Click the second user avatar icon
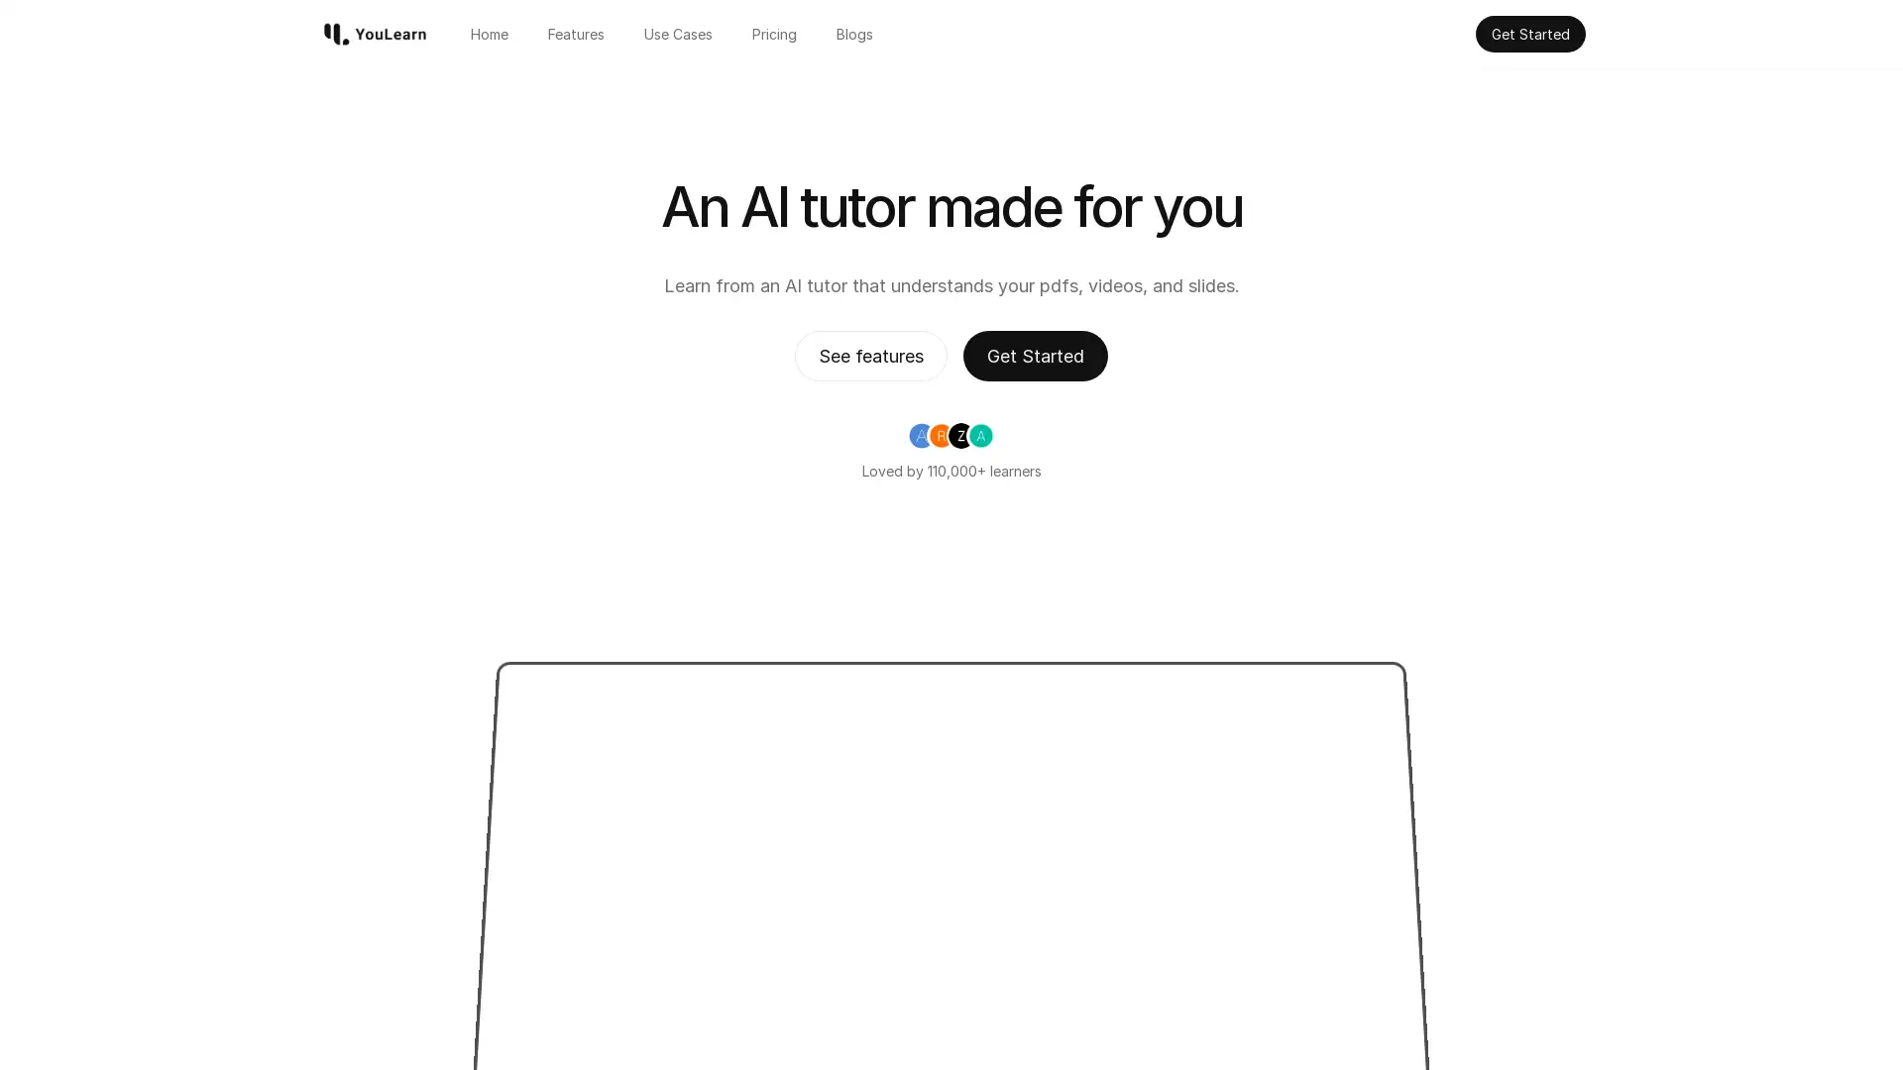This screenshot has height=1070, width=1903. click(x=940, y=435)
